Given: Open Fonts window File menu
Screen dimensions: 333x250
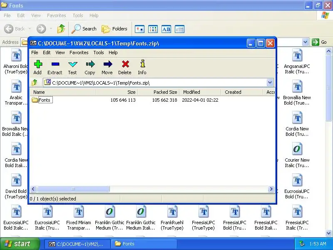Looking at the screenshot, I should coord(7,15).
